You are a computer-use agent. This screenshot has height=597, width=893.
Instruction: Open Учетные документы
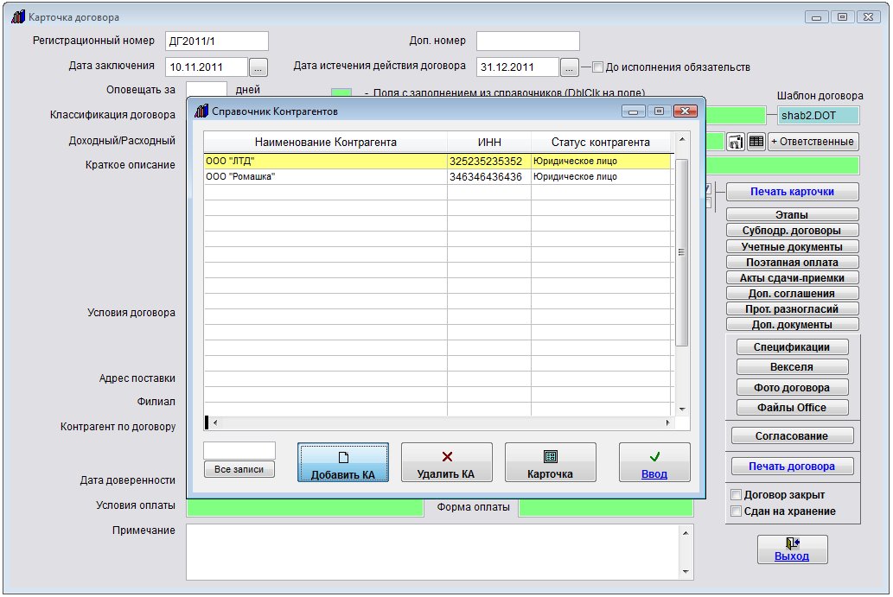tap(792, 246)
